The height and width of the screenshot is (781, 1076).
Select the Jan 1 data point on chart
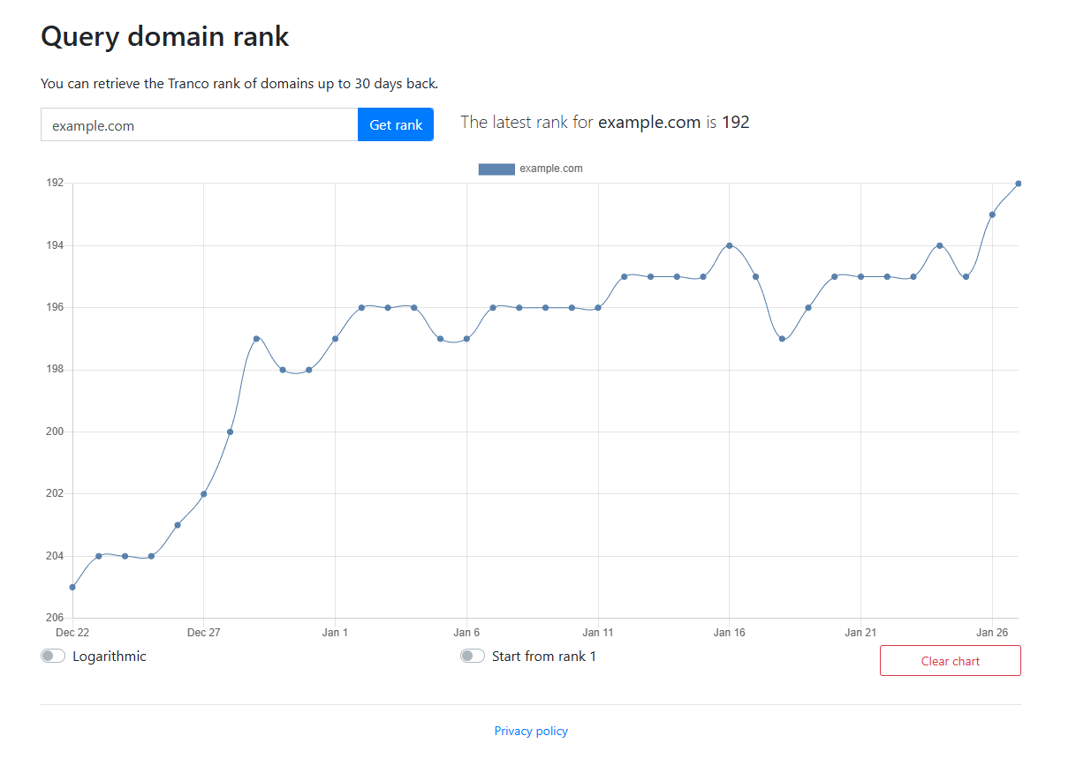(335, 339)
